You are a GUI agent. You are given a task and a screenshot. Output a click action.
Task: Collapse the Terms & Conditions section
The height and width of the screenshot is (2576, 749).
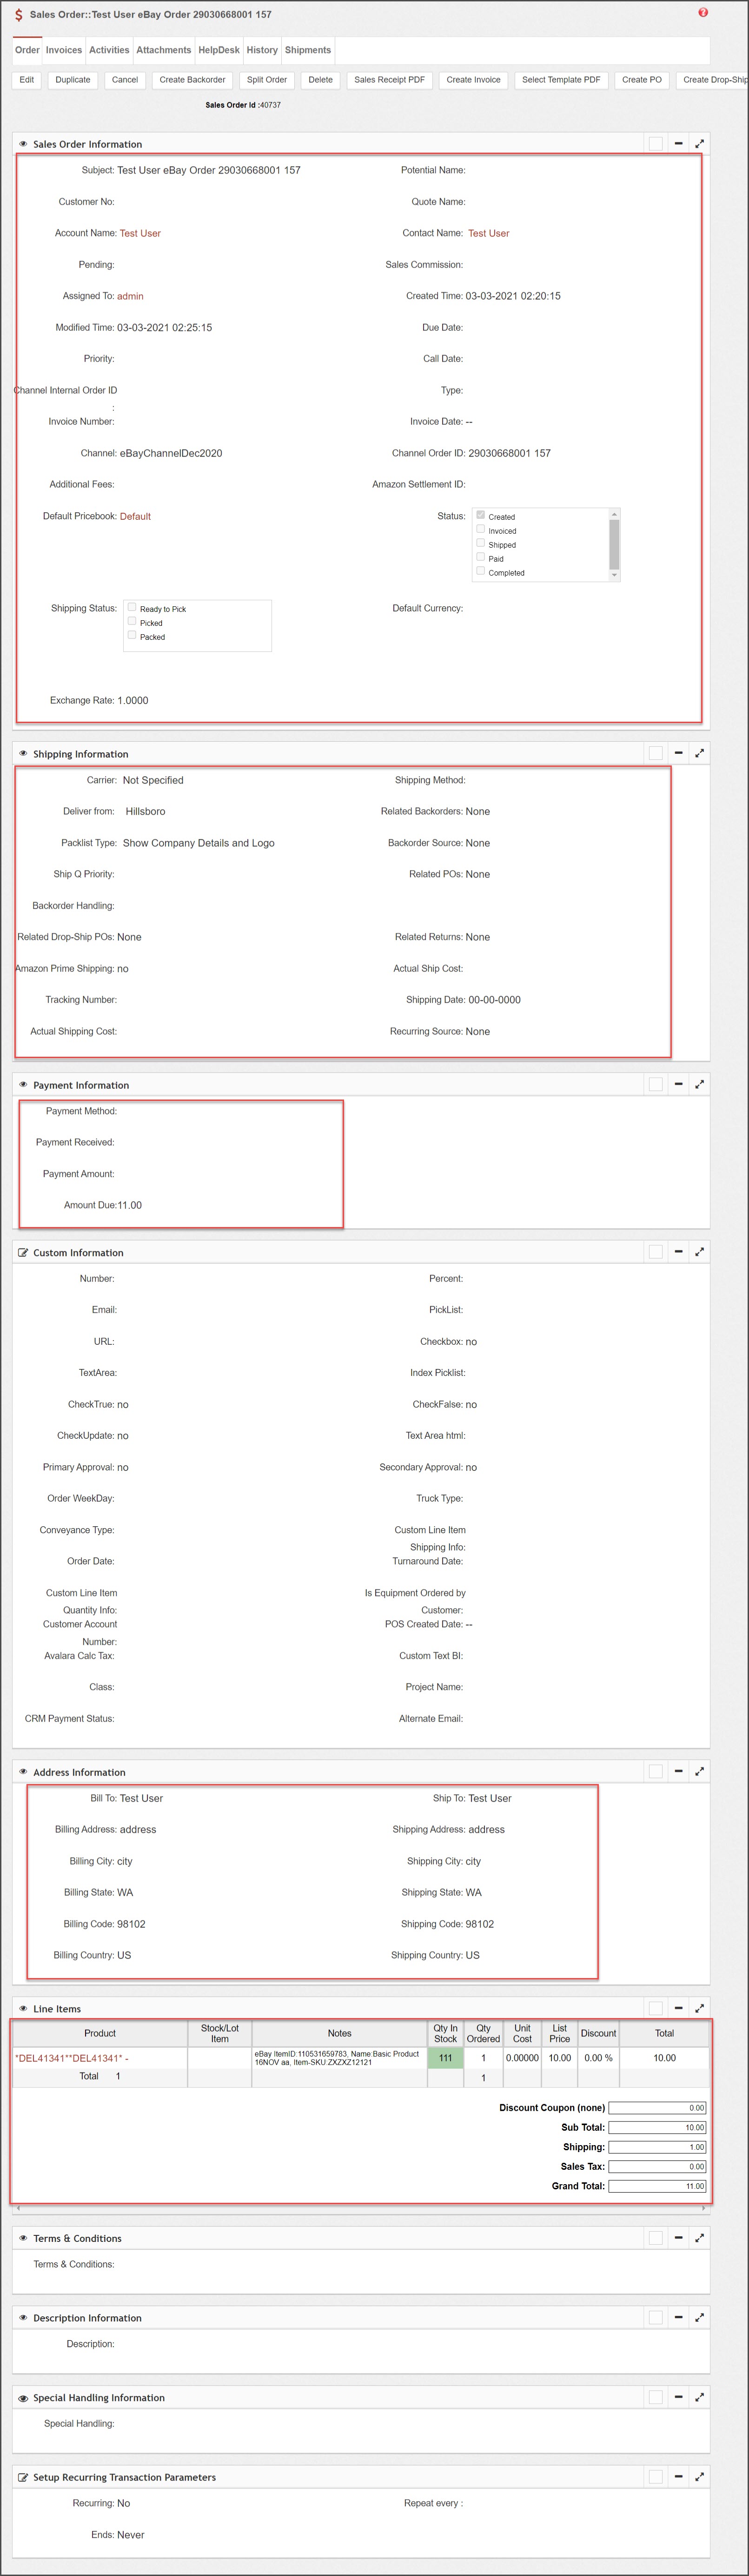pos(678,2238)
